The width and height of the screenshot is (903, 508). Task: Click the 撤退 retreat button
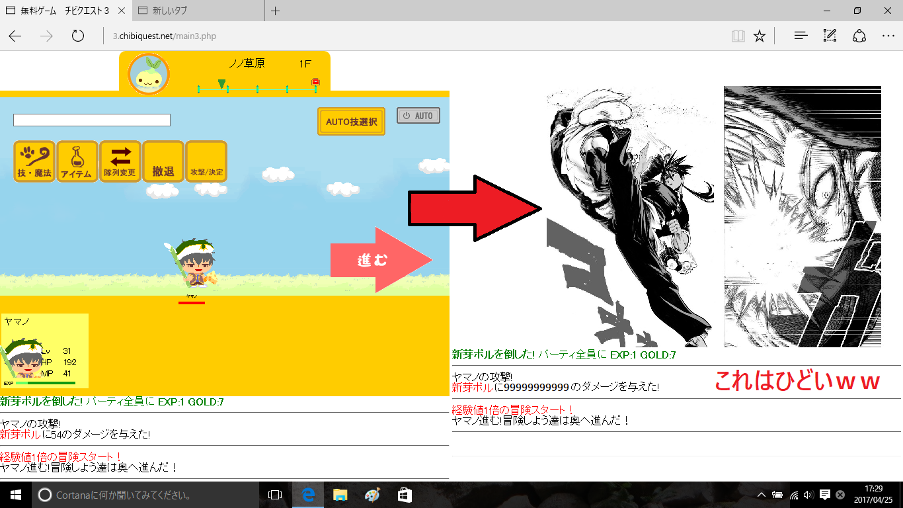pos(163,161)
